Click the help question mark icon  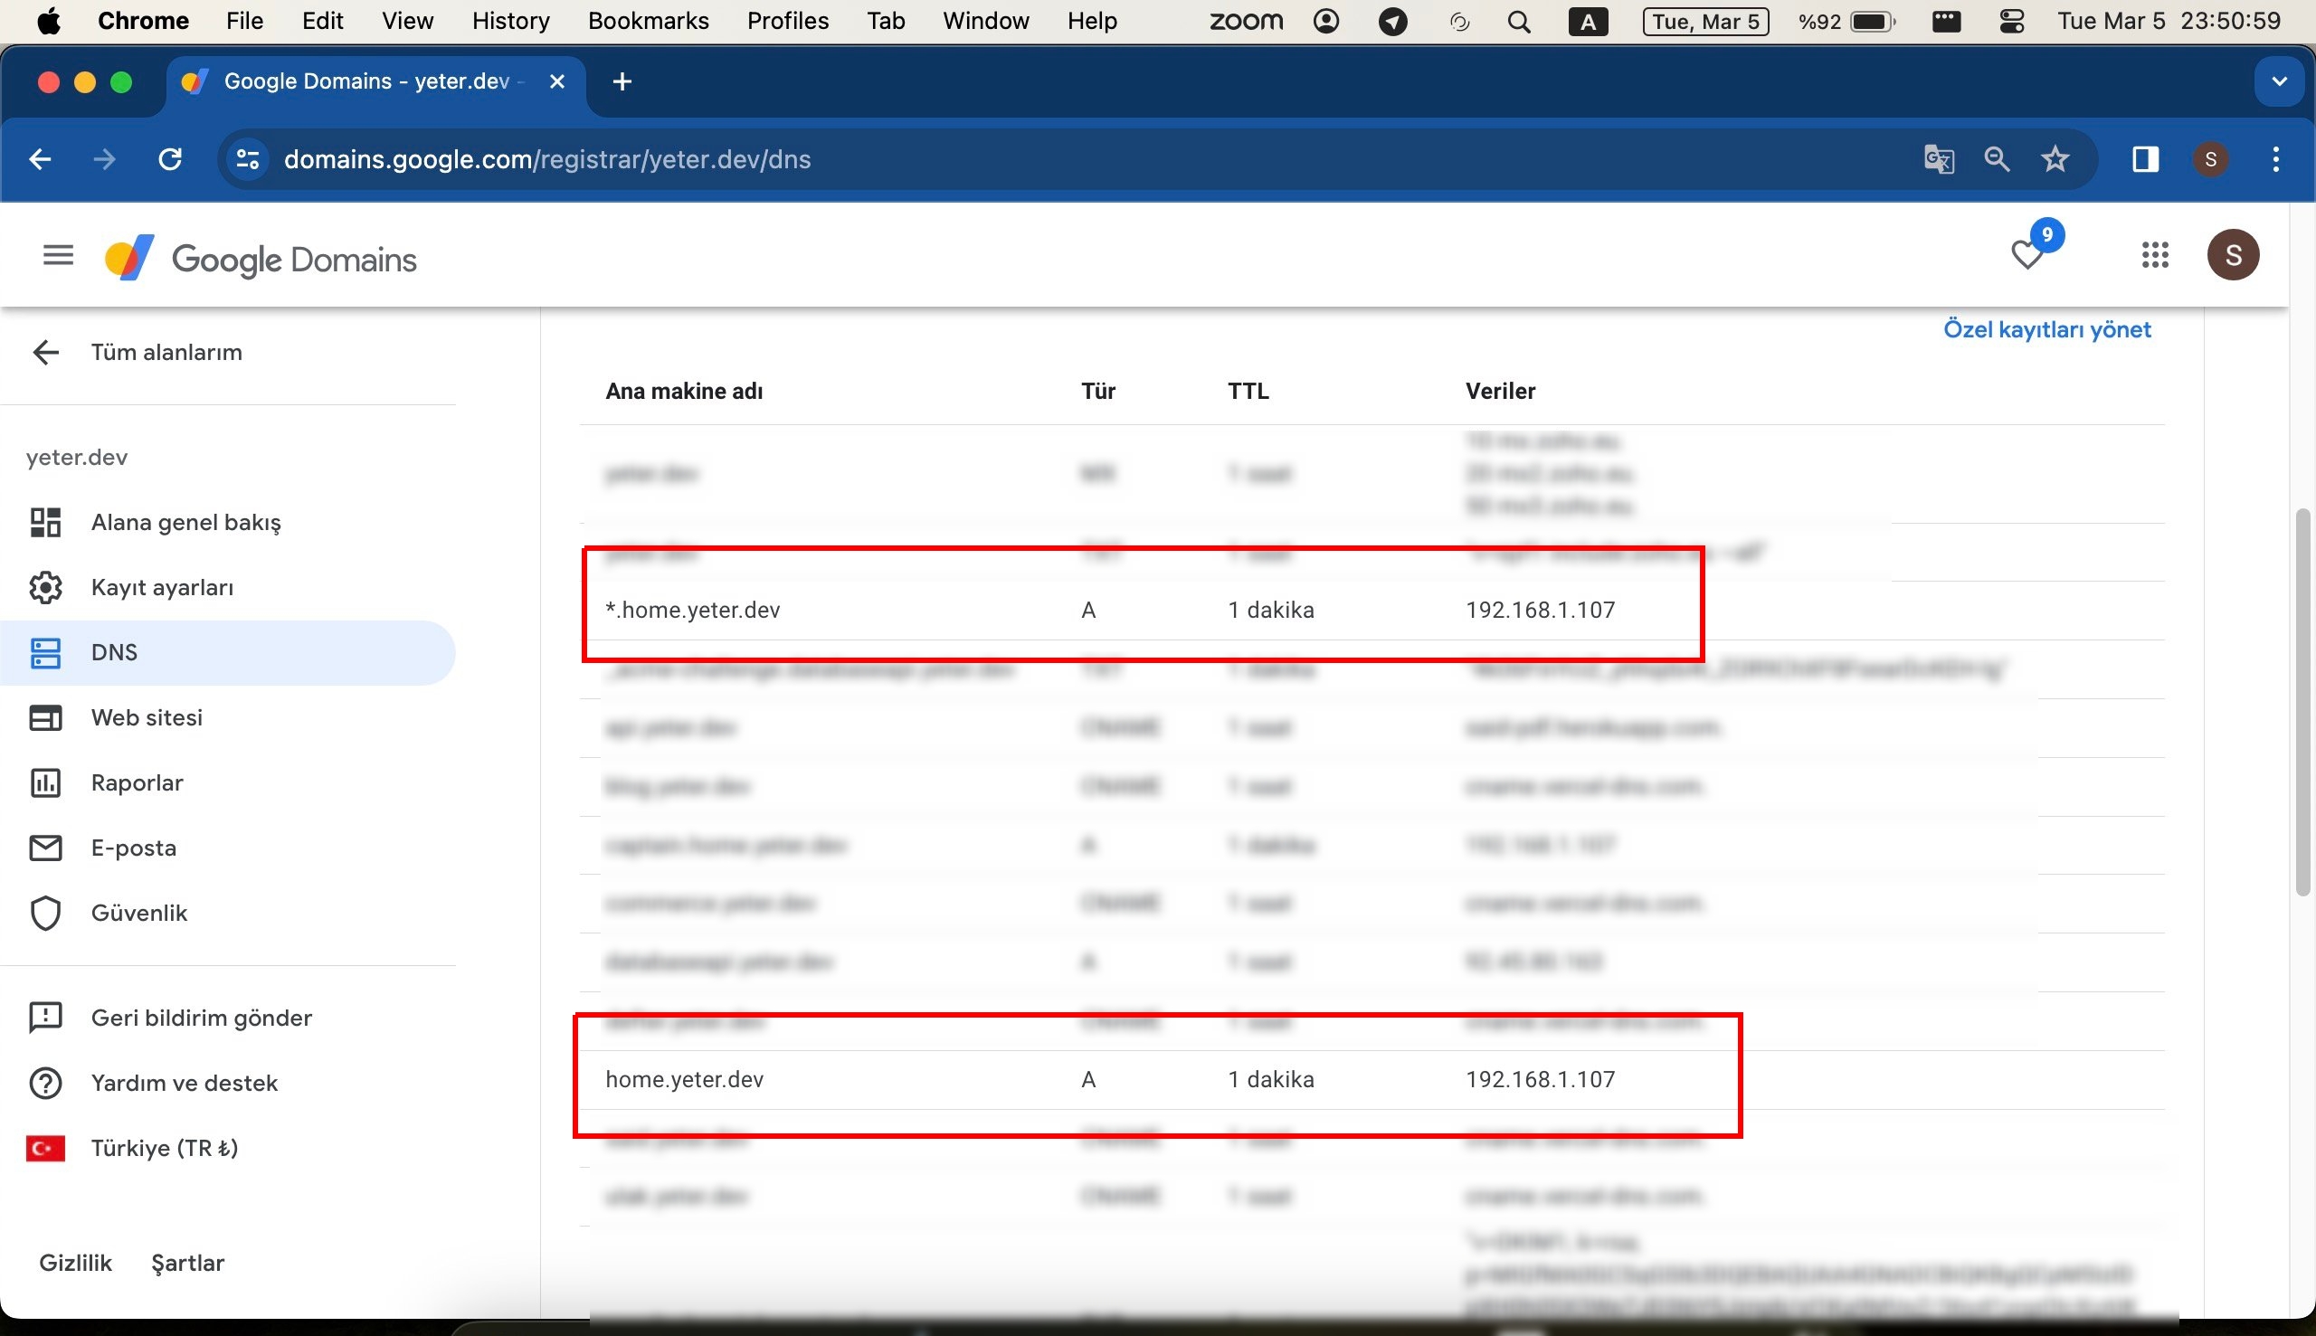point(45,1083)
